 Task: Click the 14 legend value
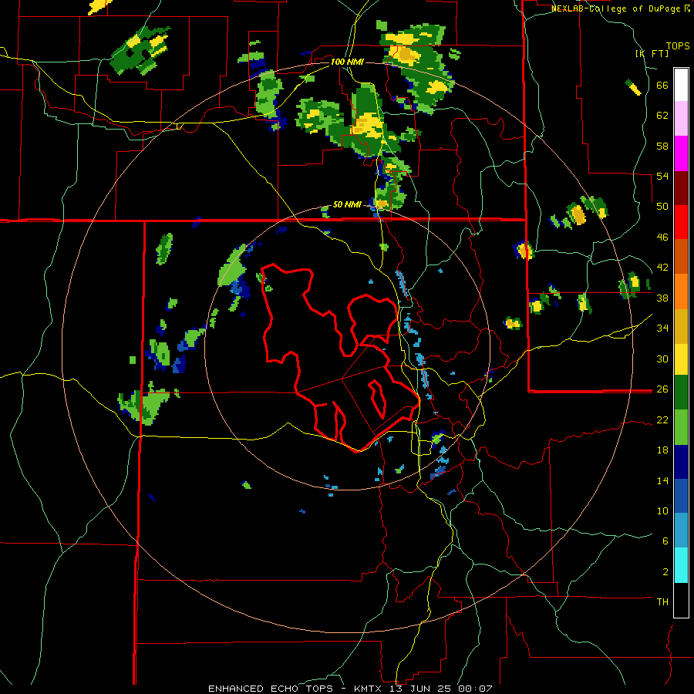click(x=662, y=480)
